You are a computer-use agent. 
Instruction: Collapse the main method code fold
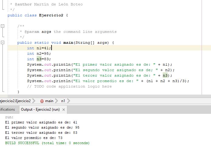[x=2, y=43]
